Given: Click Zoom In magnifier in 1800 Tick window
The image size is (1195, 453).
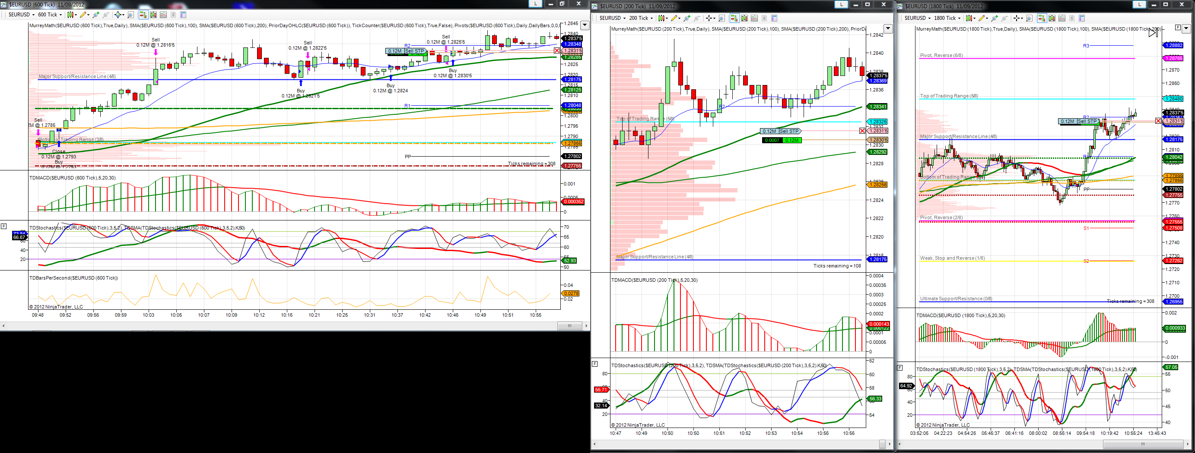Looking at the screenshot, I should coord(995,19).
